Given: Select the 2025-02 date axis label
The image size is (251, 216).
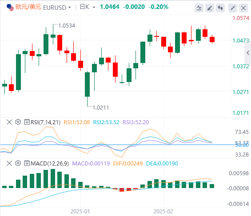Looking at the screenshot, I should pyautogui.click(x=163, y=212).
